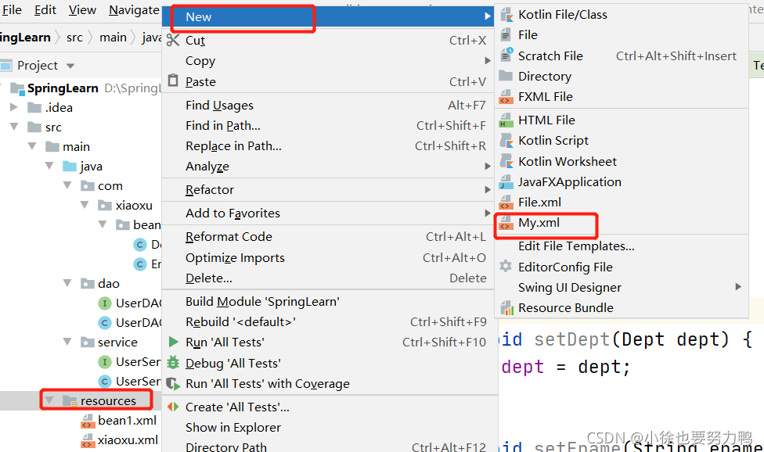This screenshot has height=452, width=764.
Task: Click the File.xml template icon
Action: point(506,203)
